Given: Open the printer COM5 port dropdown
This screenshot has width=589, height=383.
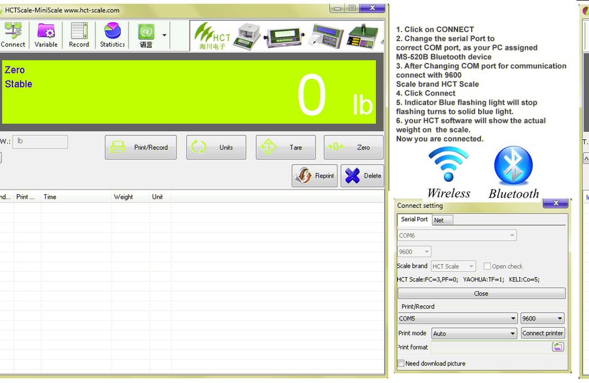Looking at the screenshot, I should click(457, 318).
